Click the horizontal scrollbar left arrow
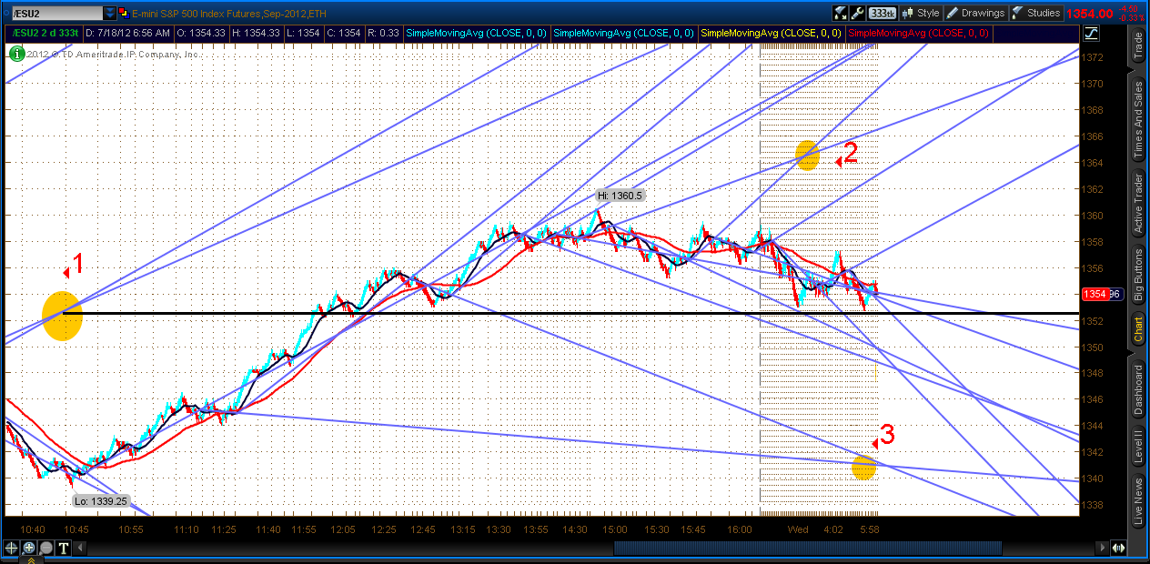The image size is (1150, 564). pos(80,548)
